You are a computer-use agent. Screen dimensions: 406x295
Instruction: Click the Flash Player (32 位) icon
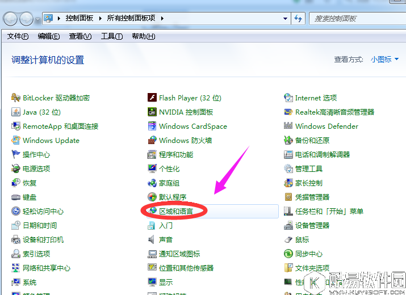[x=152, y=98]
